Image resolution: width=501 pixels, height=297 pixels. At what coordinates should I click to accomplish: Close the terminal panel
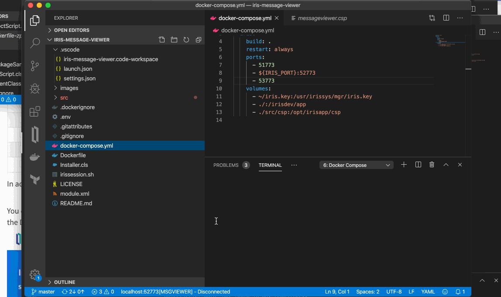pos(460,165)
